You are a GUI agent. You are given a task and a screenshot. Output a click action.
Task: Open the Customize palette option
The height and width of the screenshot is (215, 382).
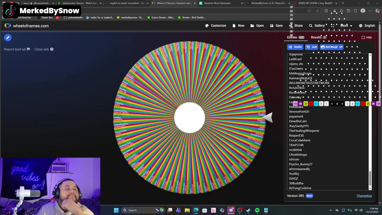click(215, 26)
